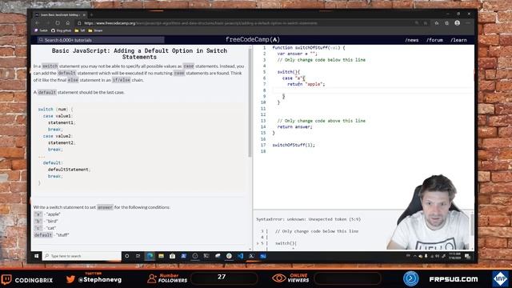
Task: Open the browser profile avatar
Action: 457,23
